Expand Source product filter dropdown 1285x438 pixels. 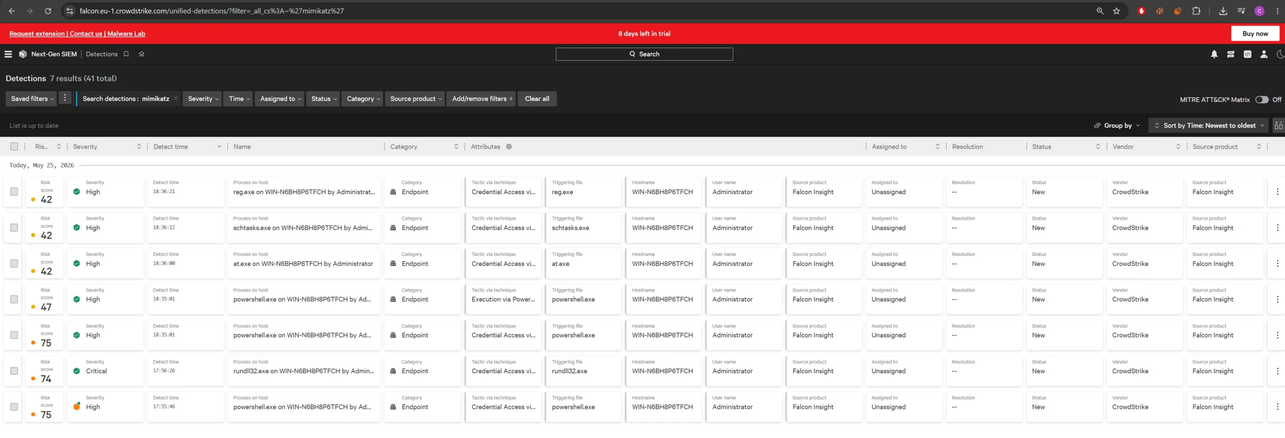click(x=415, y=98)
